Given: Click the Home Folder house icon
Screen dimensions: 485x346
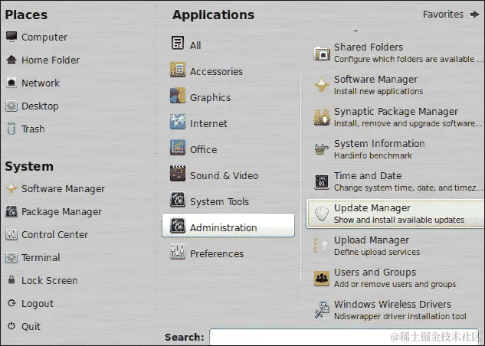Looking at the screenshot, I should click(11, 60).
